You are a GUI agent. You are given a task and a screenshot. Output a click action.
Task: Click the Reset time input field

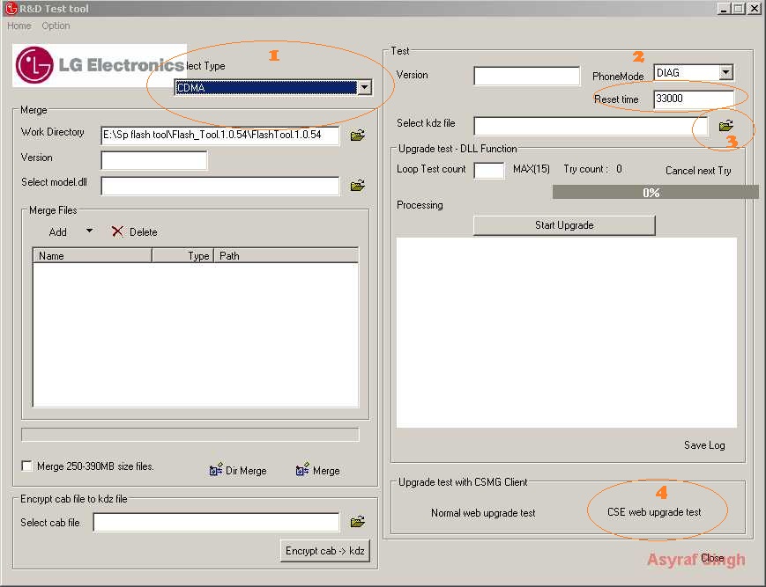coord(694,99)
